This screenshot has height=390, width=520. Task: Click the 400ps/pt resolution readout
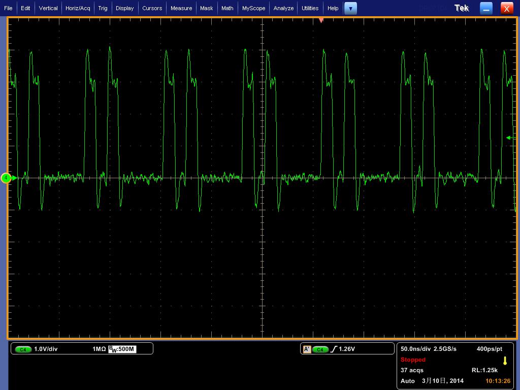[x=489, y=349]
